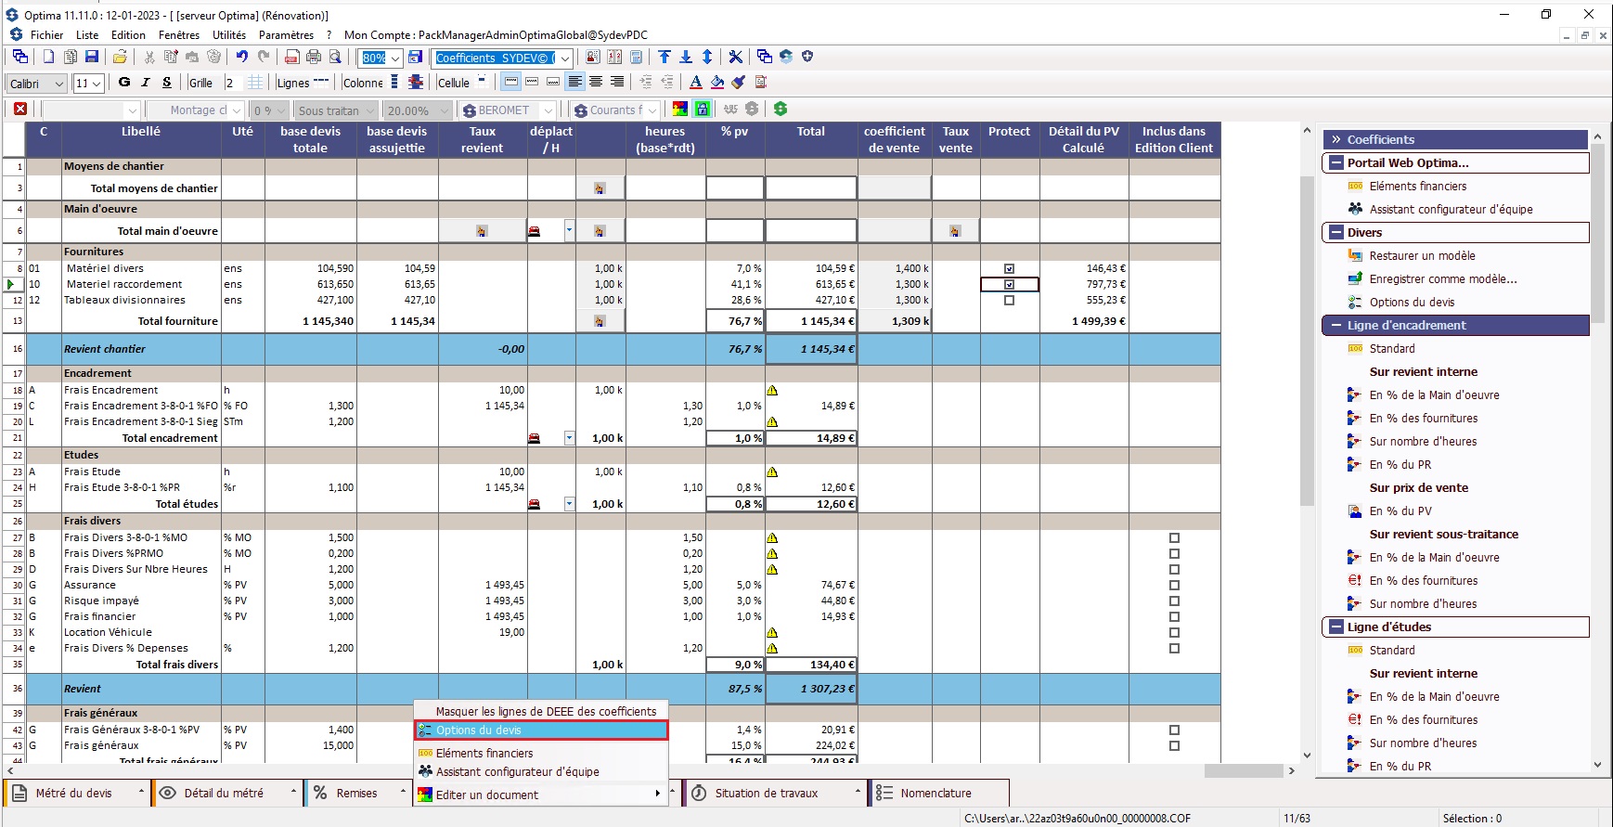Viewport: 1613px width, 827px height.
Task: Apply underline (S) formatting
Action: click(167, 83)
